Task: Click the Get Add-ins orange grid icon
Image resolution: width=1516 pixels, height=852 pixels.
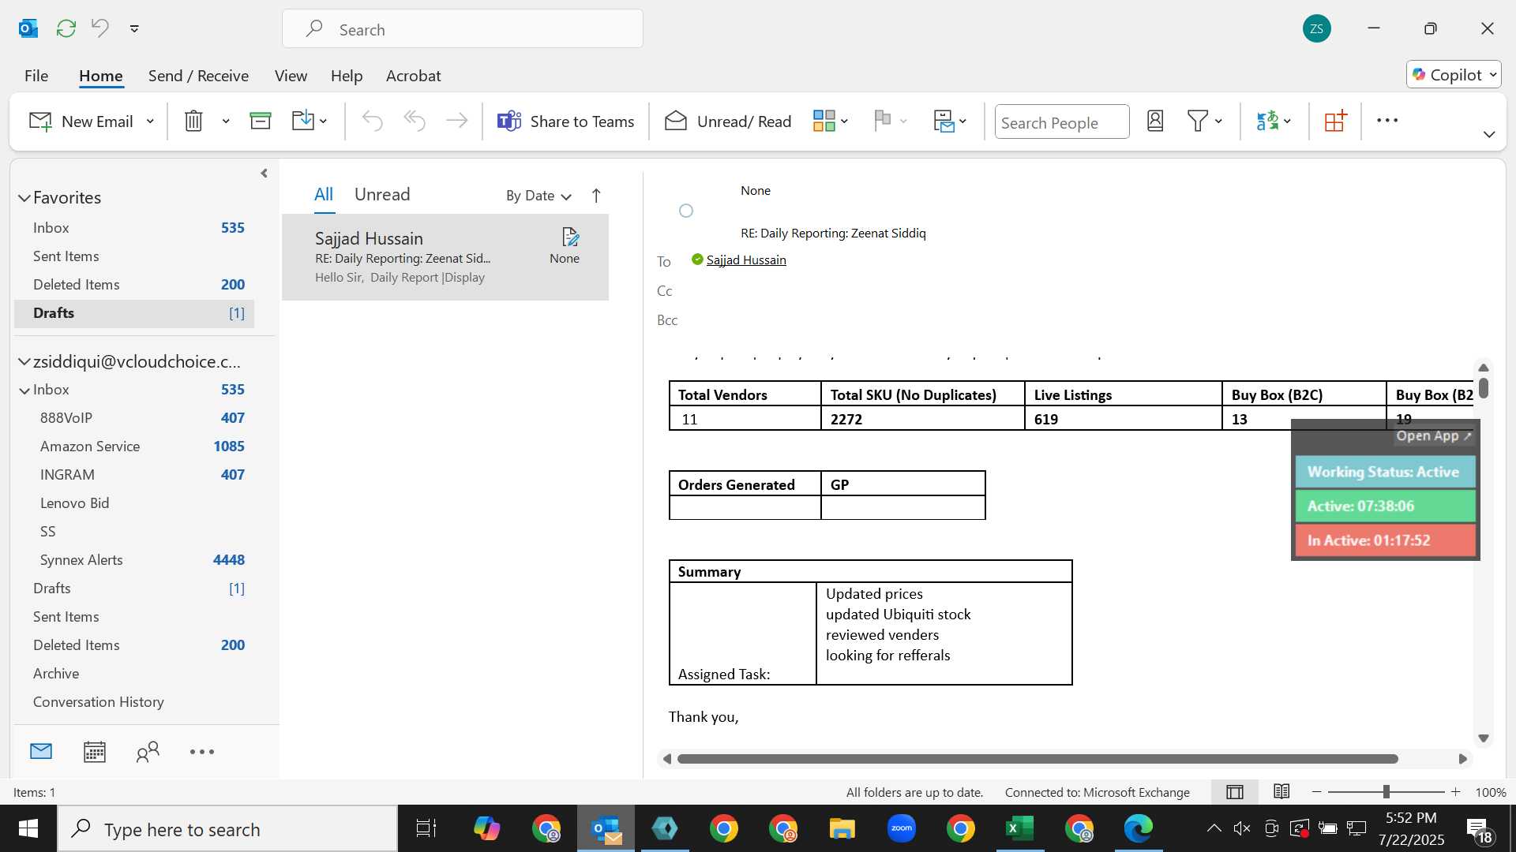Action: click(x=1335, y=121)
